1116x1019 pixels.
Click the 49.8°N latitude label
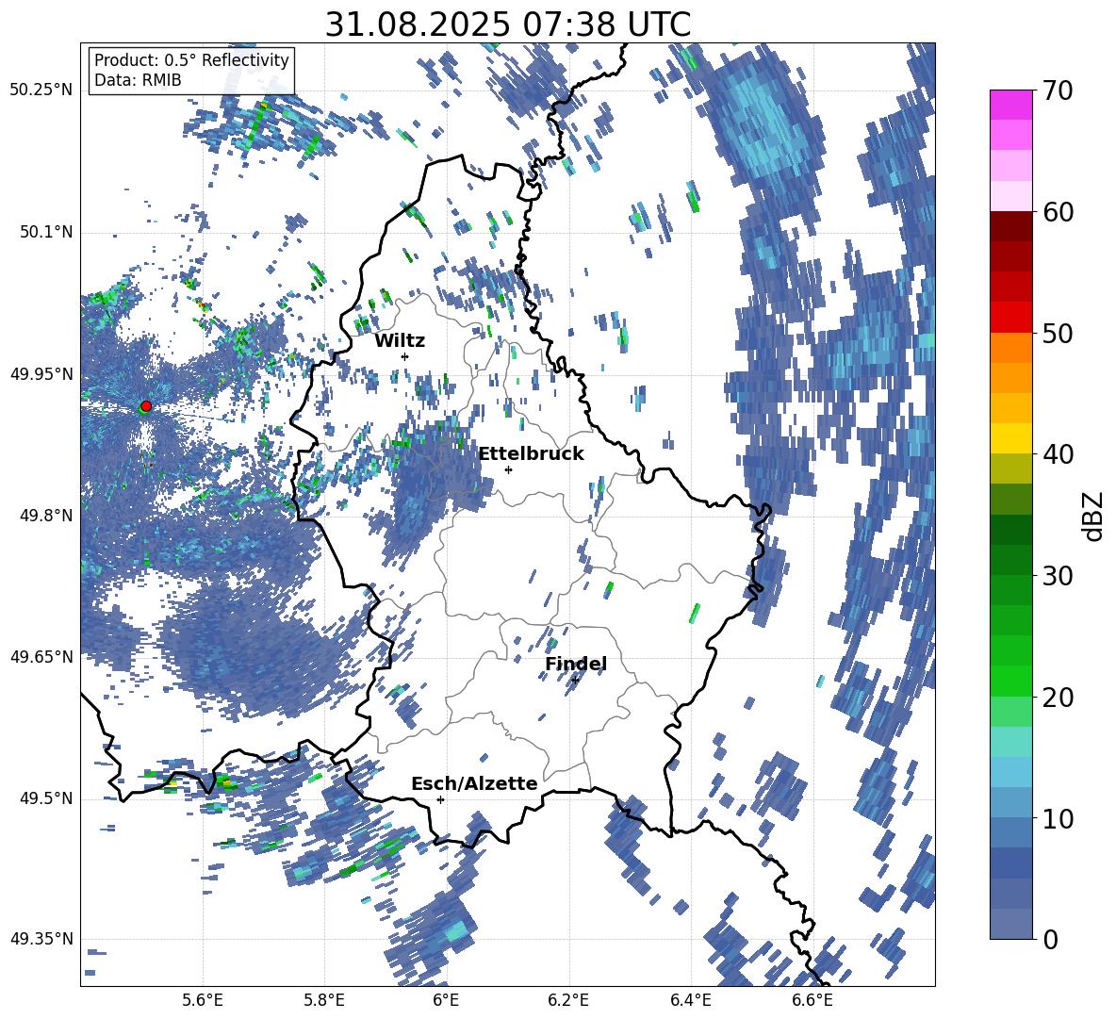(x=46, y=516)
